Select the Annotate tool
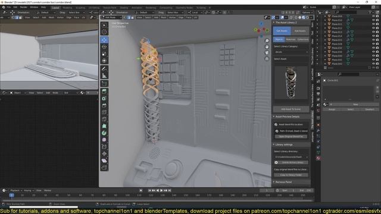 coord(104,69)
